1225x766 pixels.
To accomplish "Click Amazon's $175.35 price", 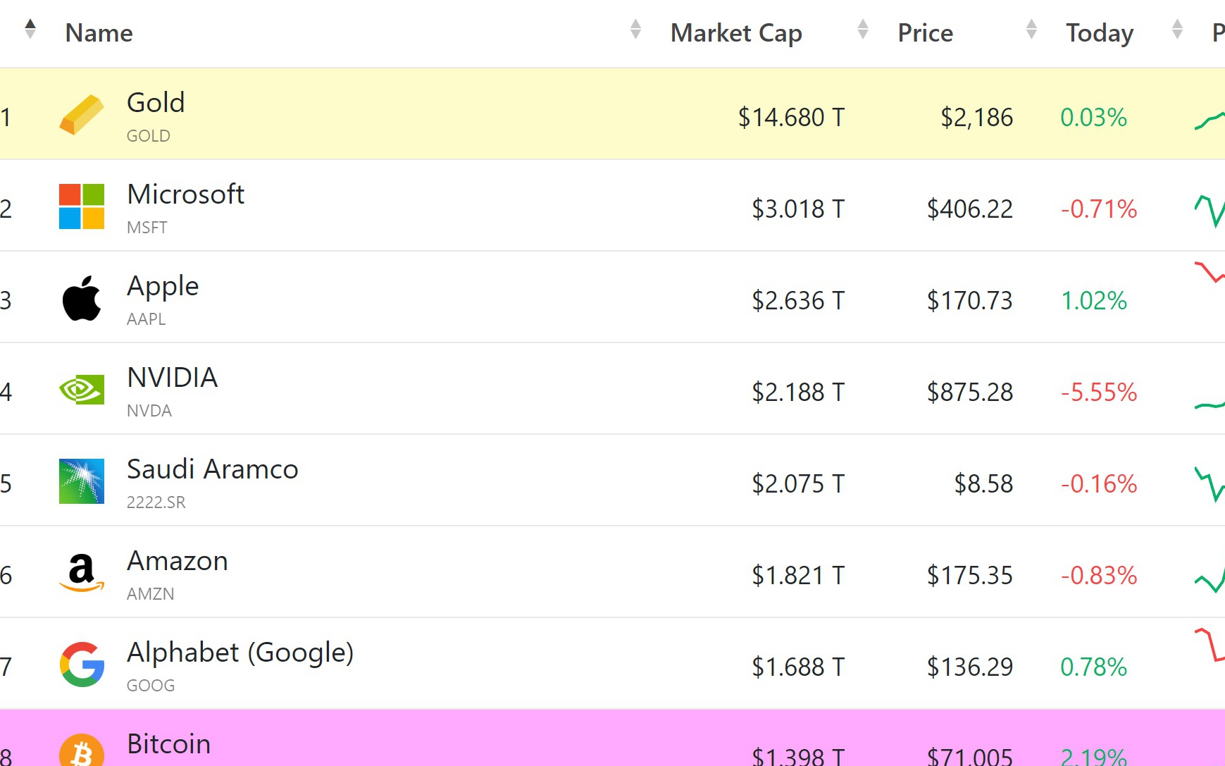I will click(x=970, y=576).
